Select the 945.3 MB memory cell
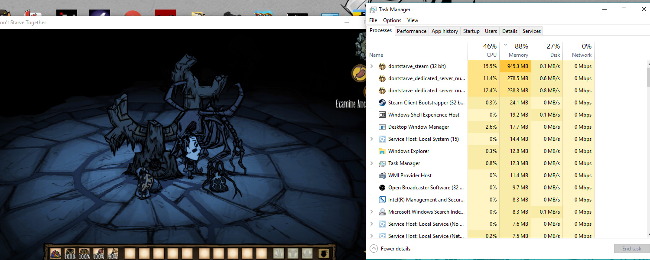 pyautogui.click(x=515, y=66)
